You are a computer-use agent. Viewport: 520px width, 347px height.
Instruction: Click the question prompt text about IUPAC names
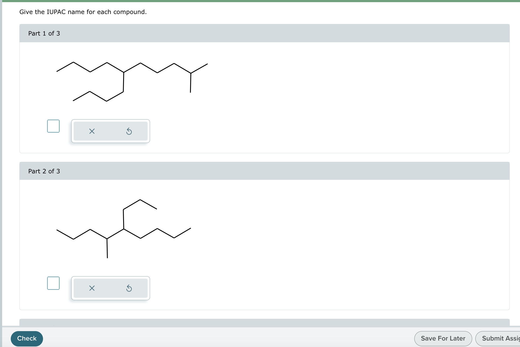click(83, 12)
